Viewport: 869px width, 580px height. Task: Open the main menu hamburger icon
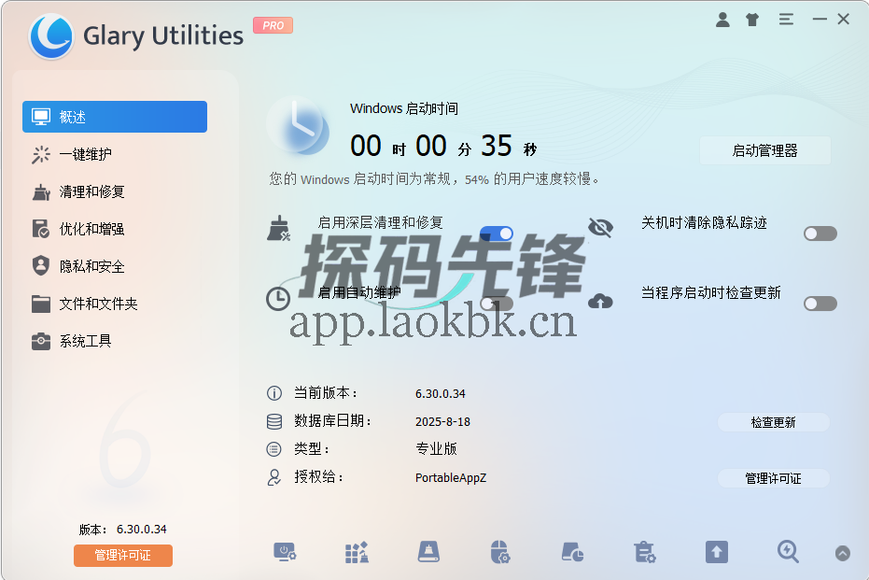pos(786,20)
